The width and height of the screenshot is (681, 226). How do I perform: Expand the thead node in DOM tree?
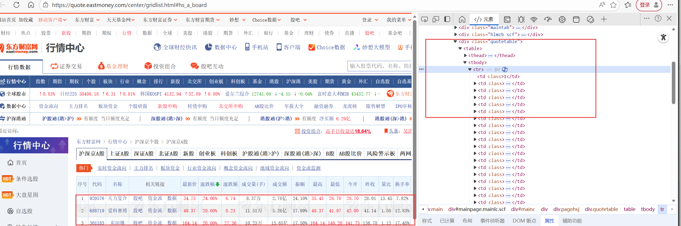click(x=465, y=55)
